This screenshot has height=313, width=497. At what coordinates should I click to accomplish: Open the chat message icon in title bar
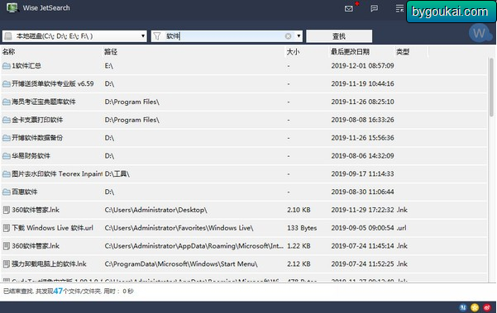tap(375, 8)
